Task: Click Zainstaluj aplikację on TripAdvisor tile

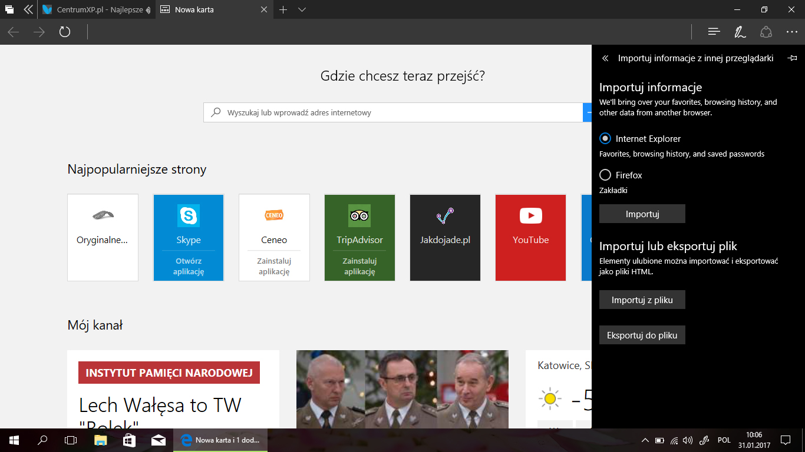Action: tap(359, 266)
